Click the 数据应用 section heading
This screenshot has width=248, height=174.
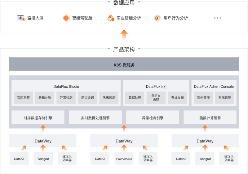pos(124,2)
